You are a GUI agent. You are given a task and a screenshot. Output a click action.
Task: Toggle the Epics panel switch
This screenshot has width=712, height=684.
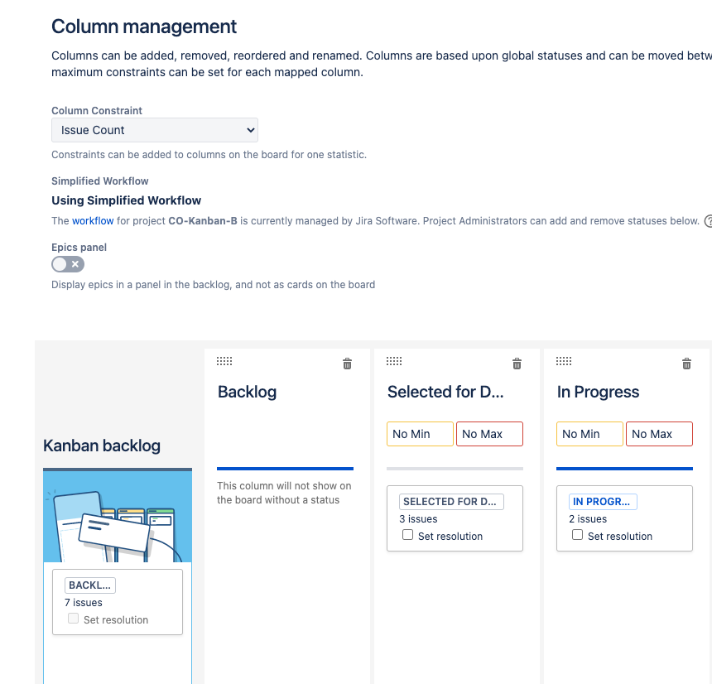68,264
